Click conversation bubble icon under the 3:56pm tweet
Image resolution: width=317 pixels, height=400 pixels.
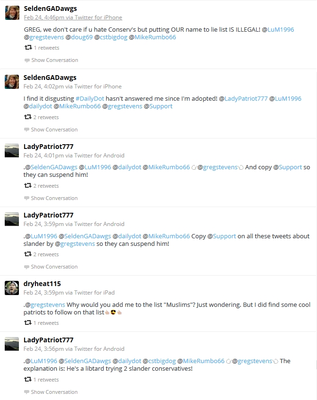tap(26, 392)
